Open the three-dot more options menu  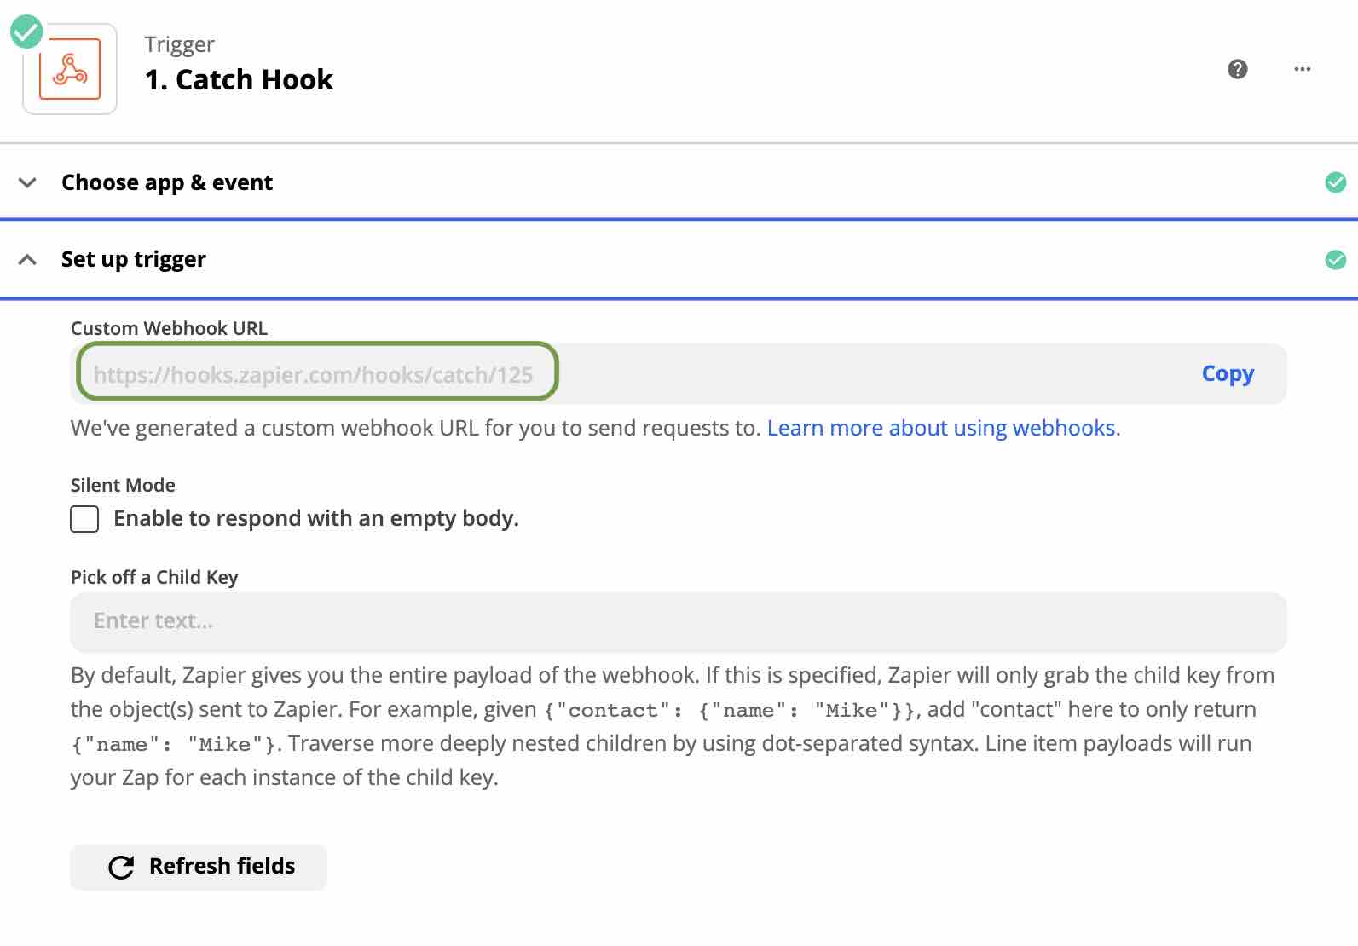click(1303, 69)
